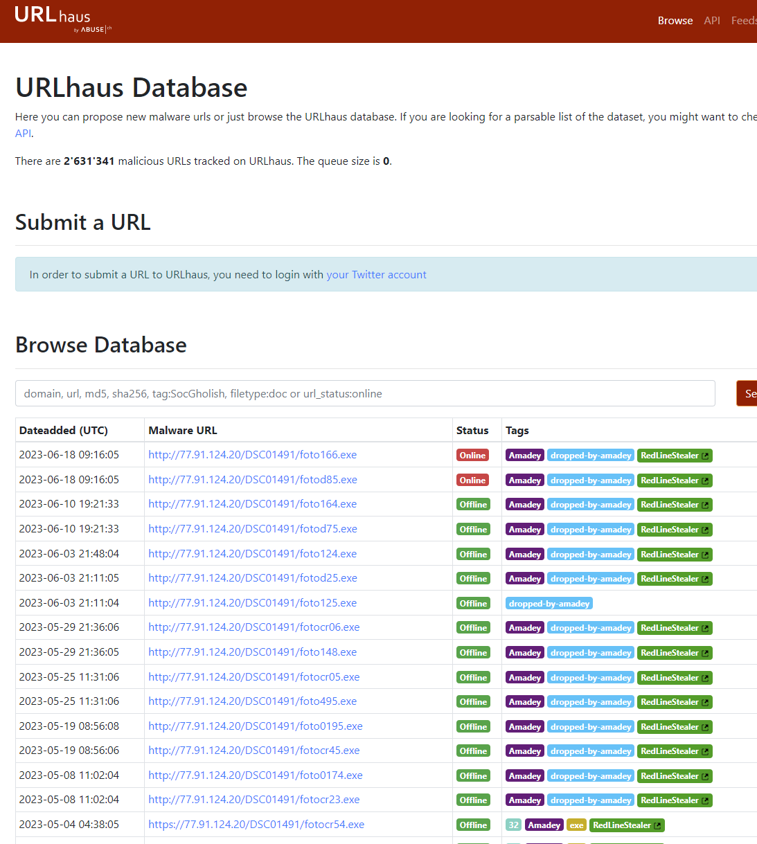
Task: Select date cell '2023-06-03 21:48:04'
Action: [69, 554]
